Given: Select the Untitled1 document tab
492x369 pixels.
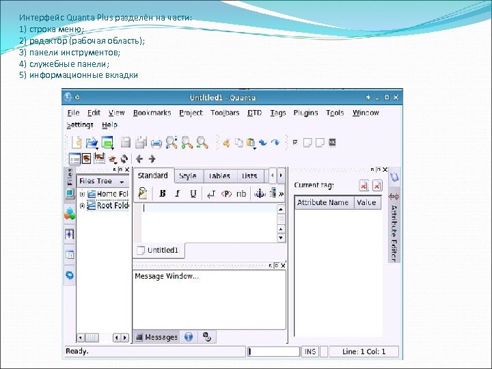Looking at the screenshot, I should pyautogui.click(x=159, y=250).
